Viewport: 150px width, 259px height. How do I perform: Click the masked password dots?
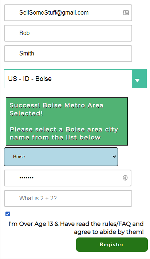point(26,178)
